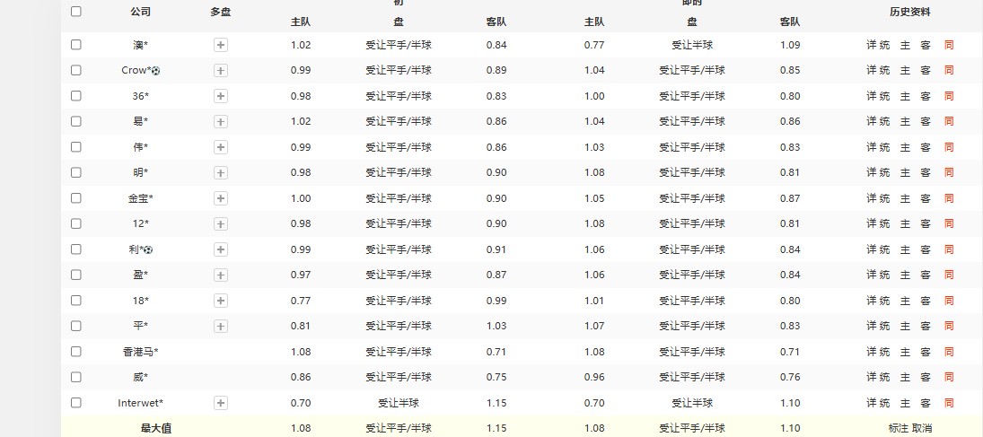
Task: Click initial home odds 0.77 for 18*
Action: tap(301, 301)
